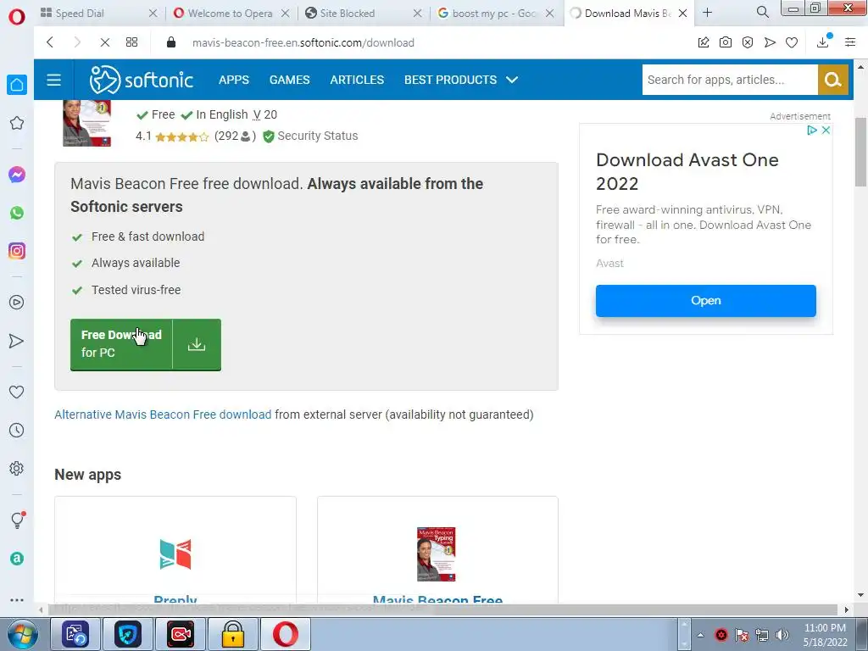This screenshot has width=868, height=651.
Task: Open the GAMES menu on Softonic
Action: [290, 80]
